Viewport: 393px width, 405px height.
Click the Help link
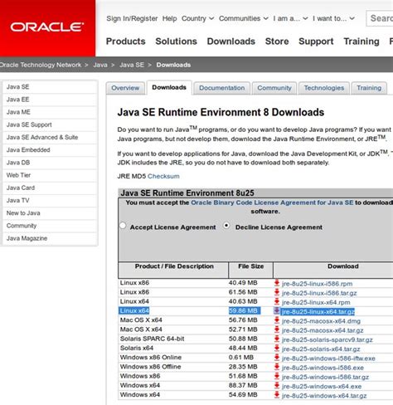169,18
